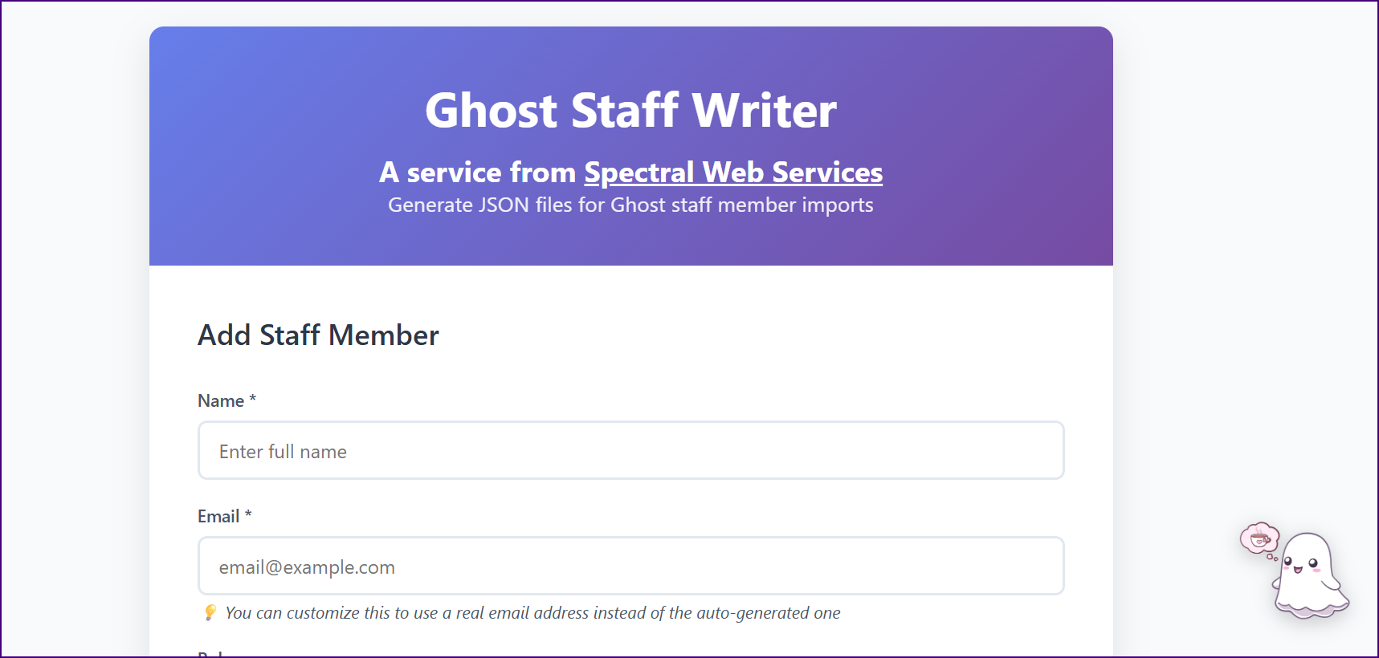Screen dimensions: 1379x658
Task: Open the Spectral Web Services link
Action: [732, 173]
